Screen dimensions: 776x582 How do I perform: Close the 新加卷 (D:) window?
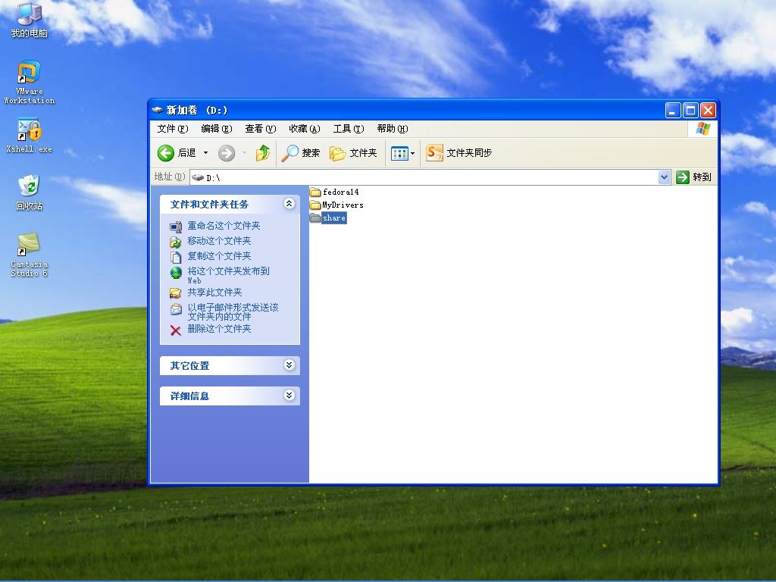click(708, 111)
